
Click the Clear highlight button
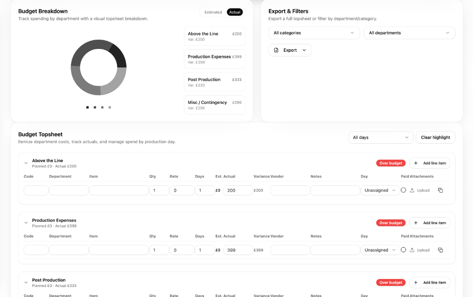(435, 138)
